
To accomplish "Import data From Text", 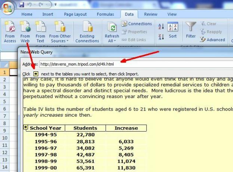I will [x=40, y=32].
